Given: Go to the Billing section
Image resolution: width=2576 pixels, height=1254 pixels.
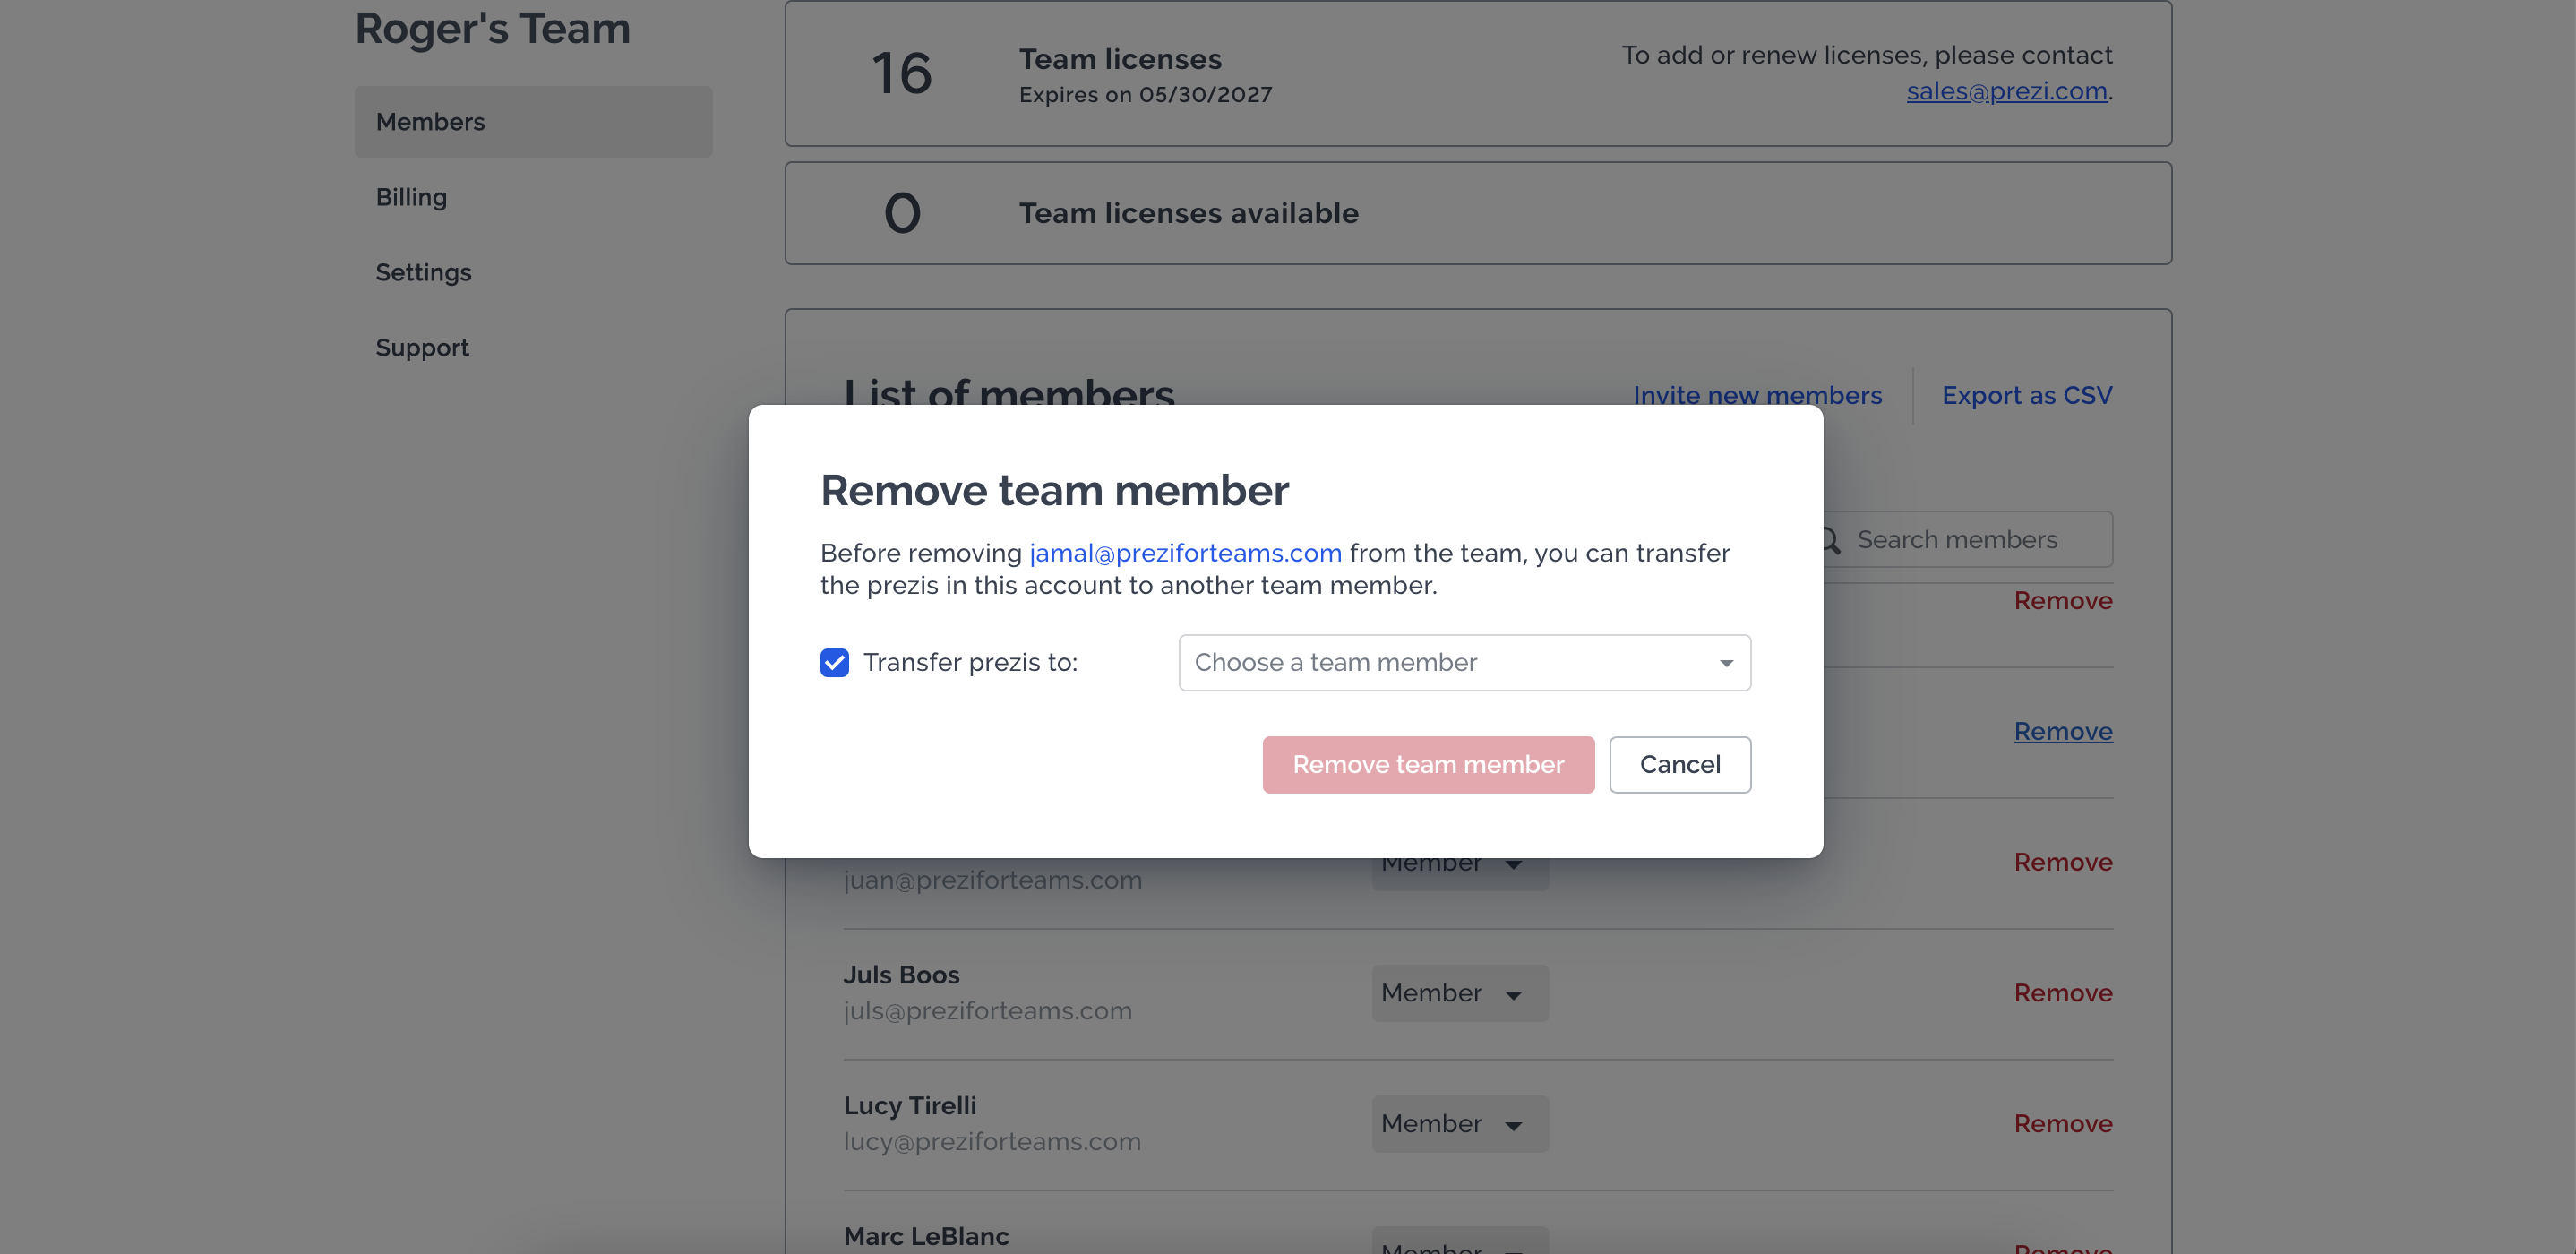Looking at the screenshot, I should pyautogui.click(x=411, y=197).
